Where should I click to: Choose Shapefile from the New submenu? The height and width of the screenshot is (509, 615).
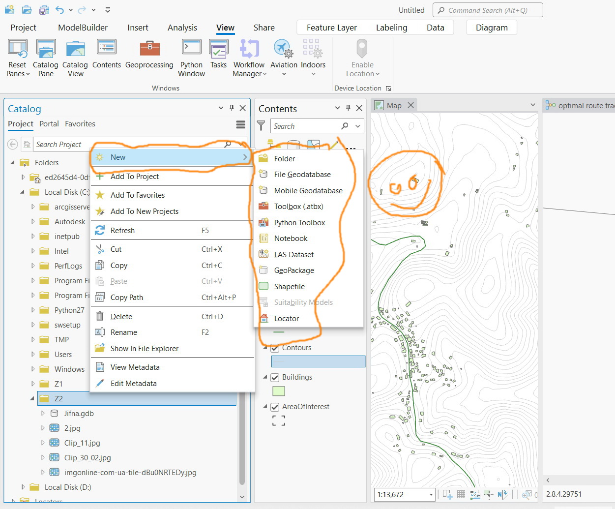(290, 286)
